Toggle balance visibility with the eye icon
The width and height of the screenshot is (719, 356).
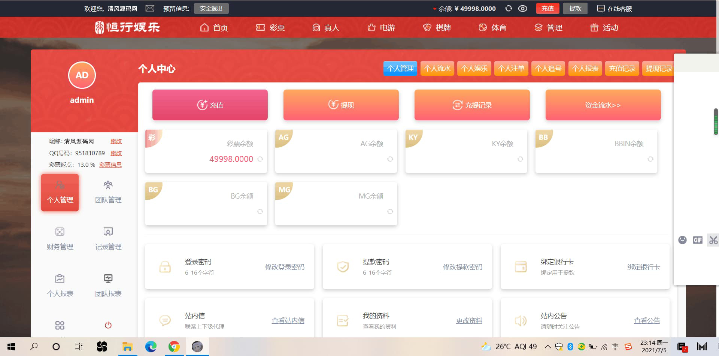(x=522, y=8)
